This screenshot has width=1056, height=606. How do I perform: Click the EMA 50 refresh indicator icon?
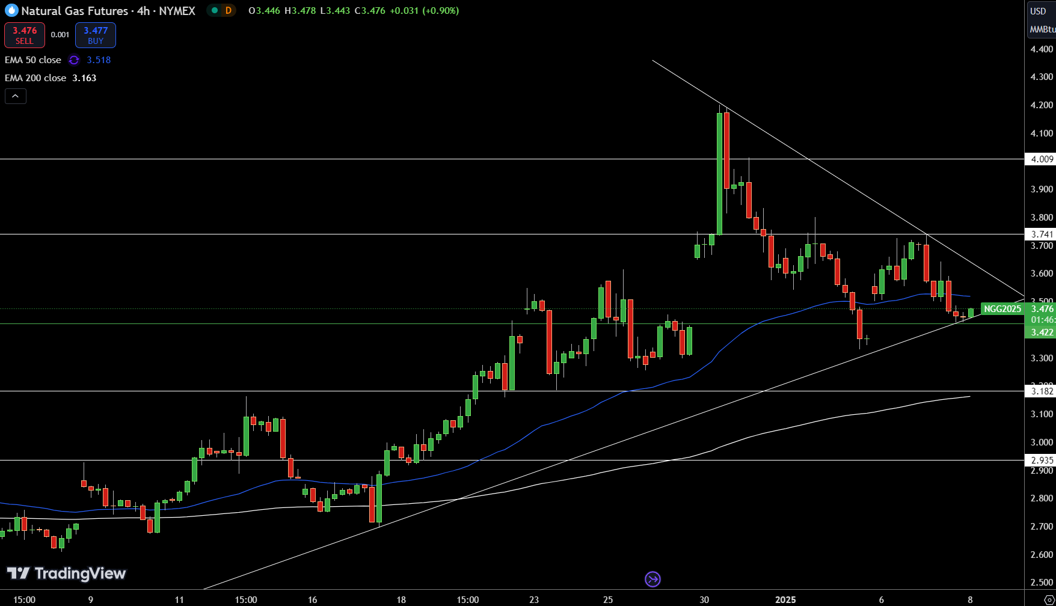click(x=74, y=60)
